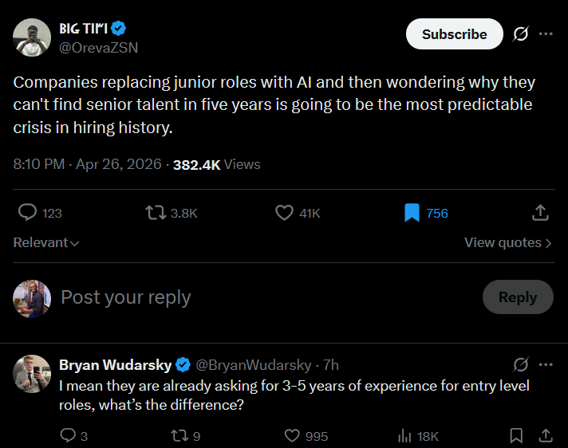Viewport: 568px width, 448px height.
Task: Share main post via upload icon
Action: coord(540,213)
